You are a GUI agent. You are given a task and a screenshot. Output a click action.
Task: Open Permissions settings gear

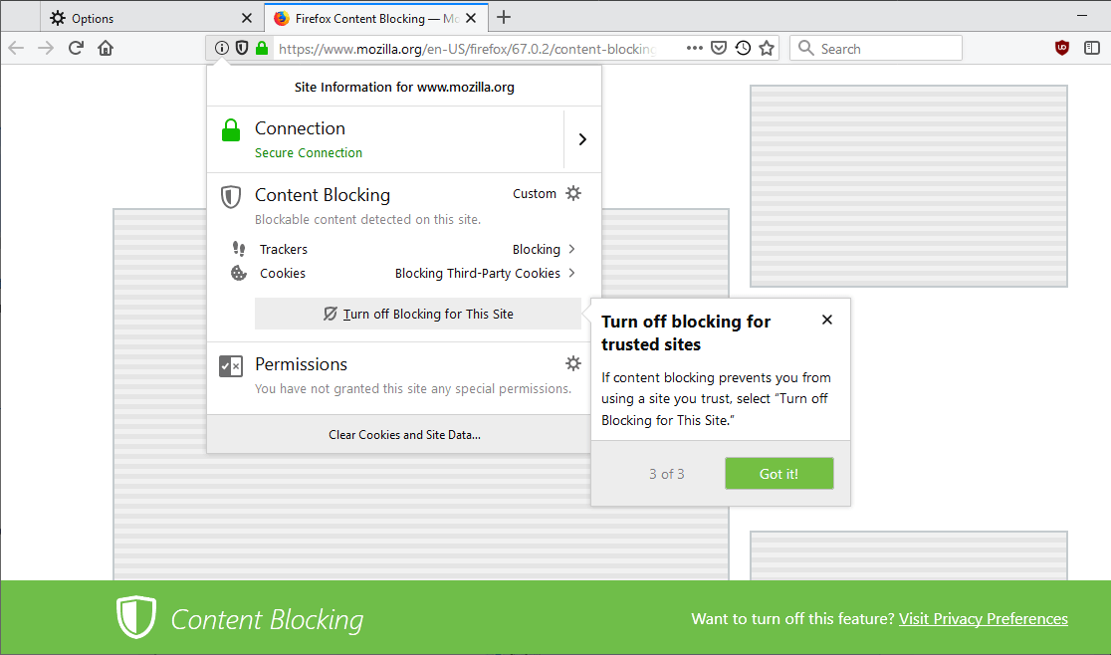click(573, 363)
